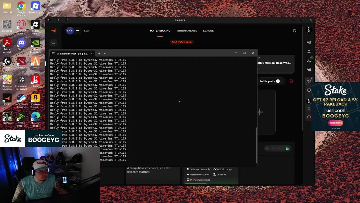Open the party members icon in right sidebar
This screenshot has width=360, height=203.
click(x=309, y=81)
